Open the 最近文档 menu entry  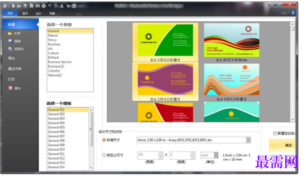[x=14, y=69]
